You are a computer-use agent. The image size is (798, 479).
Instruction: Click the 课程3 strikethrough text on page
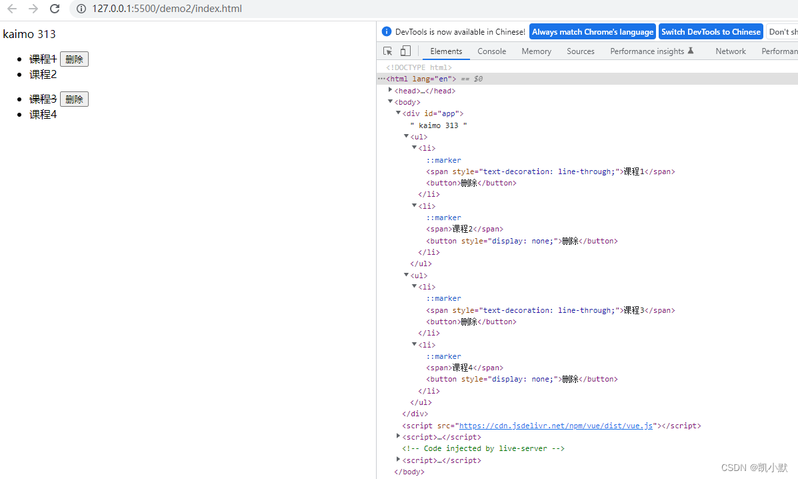[x=43, y=99]
